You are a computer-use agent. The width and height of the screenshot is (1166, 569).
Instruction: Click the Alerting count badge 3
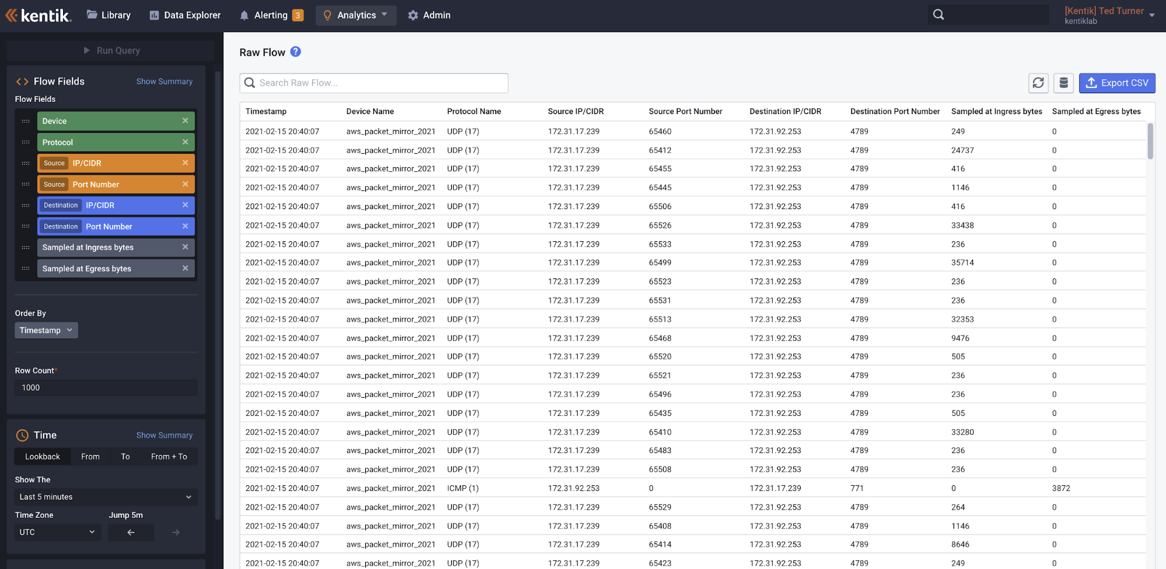click(297, 15)
